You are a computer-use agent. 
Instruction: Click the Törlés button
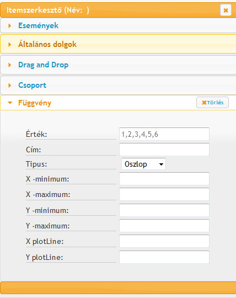pyautogui.click(x=212, y=103)
